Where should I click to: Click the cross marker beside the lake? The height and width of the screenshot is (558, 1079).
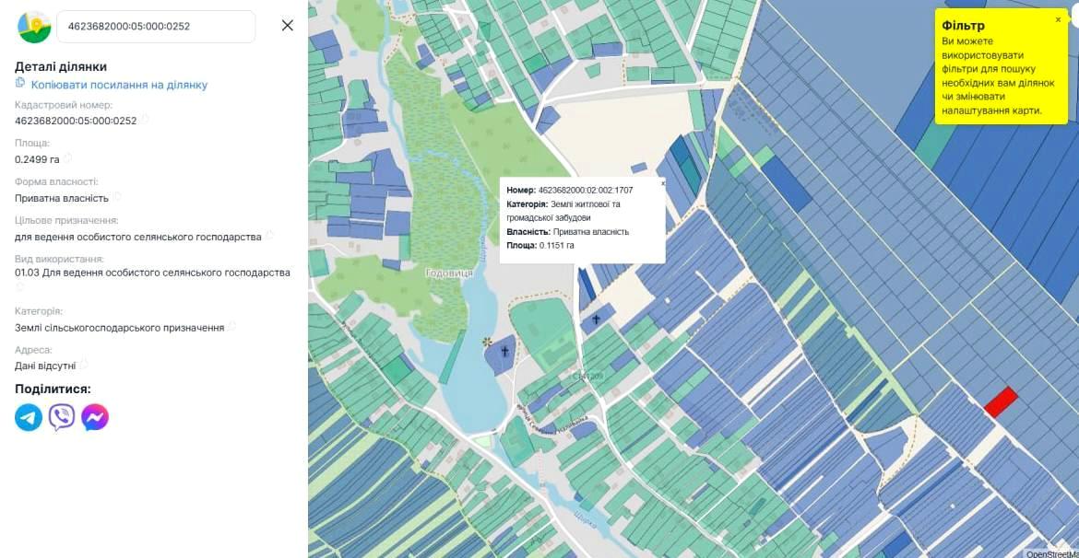click(x=504, y=352)
